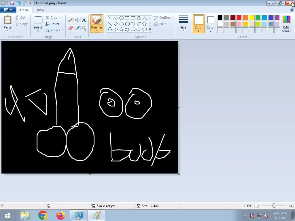Select the Pencil tool
This screenshot has height=221, width=295.
point(70,20)
